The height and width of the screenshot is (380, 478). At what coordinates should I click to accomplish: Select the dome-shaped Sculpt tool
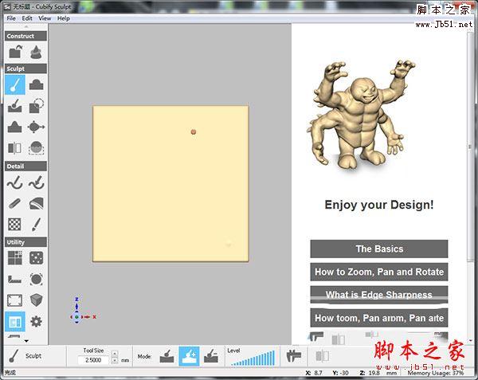click(x=37, y=84)
